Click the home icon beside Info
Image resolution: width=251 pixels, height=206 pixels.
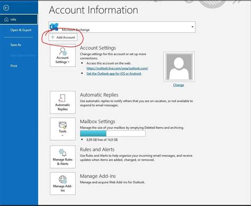6,20
